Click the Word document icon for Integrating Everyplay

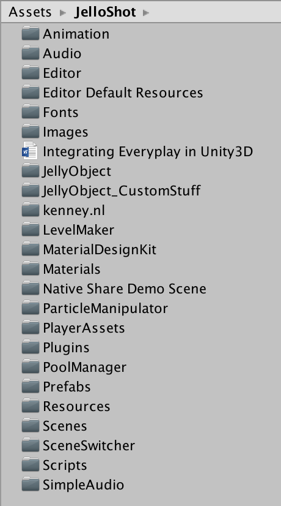point(30,151)
